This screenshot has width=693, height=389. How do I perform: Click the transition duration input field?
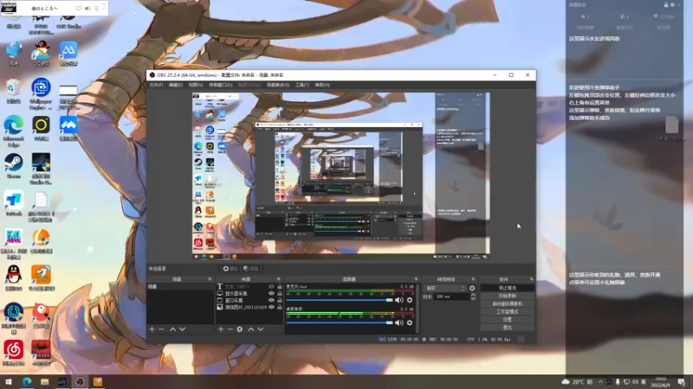click(x=451, y=297)
